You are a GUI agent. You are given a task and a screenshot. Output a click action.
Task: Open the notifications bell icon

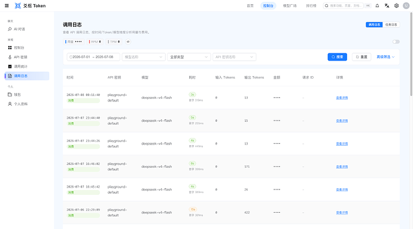[377, 5]
